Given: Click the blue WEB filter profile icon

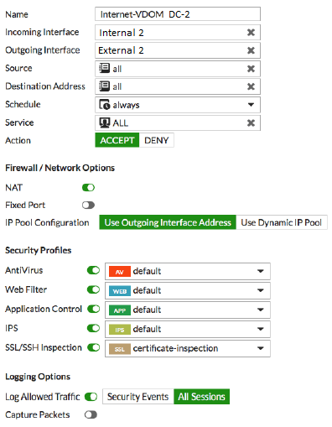Looking at the screenshot, I should 120,291.
